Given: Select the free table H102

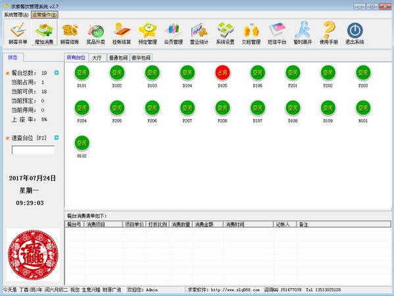Looking at the screenshot, I should (82, 143).
